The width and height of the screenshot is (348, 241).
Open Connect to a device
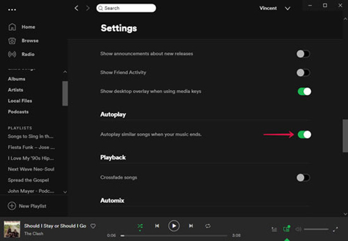click(x=286, y=229)
